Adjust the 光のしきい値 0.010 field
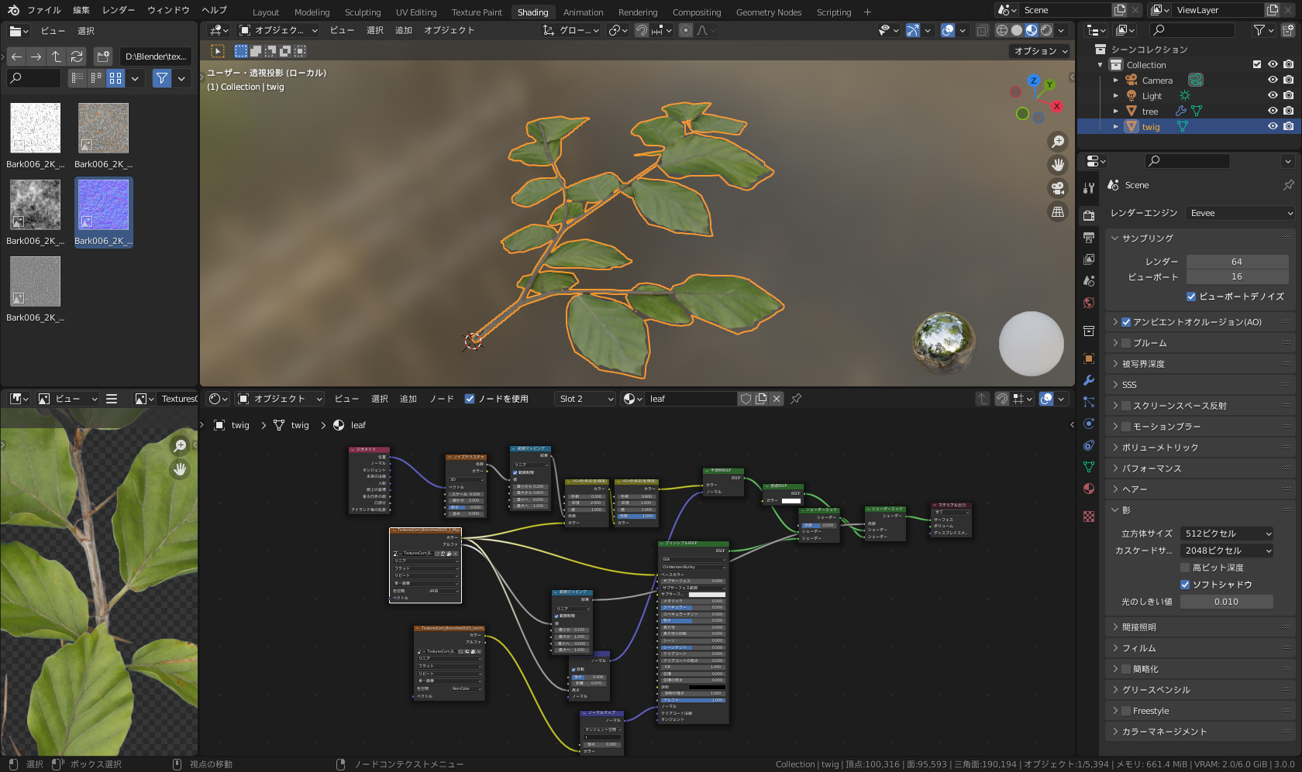Image resolution: width=1302 pixels, height=772 pixels. coord(1226,602)
